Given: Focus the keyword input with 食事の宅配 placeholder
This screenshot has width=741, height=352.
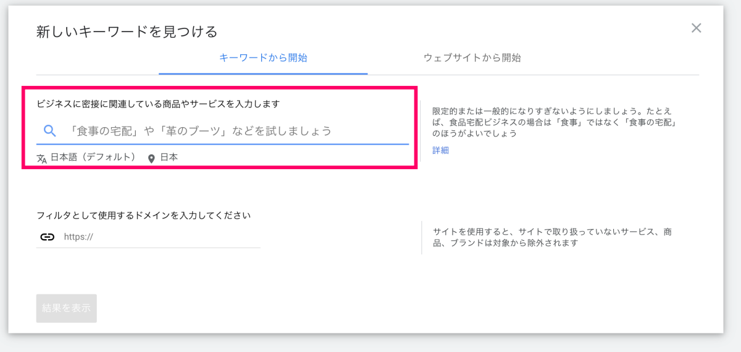Looking at the screenshot, I should (235, 131).
